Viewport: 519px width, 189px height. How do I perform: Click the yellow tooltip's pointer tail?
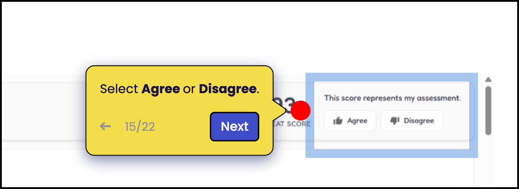(280, 110)
